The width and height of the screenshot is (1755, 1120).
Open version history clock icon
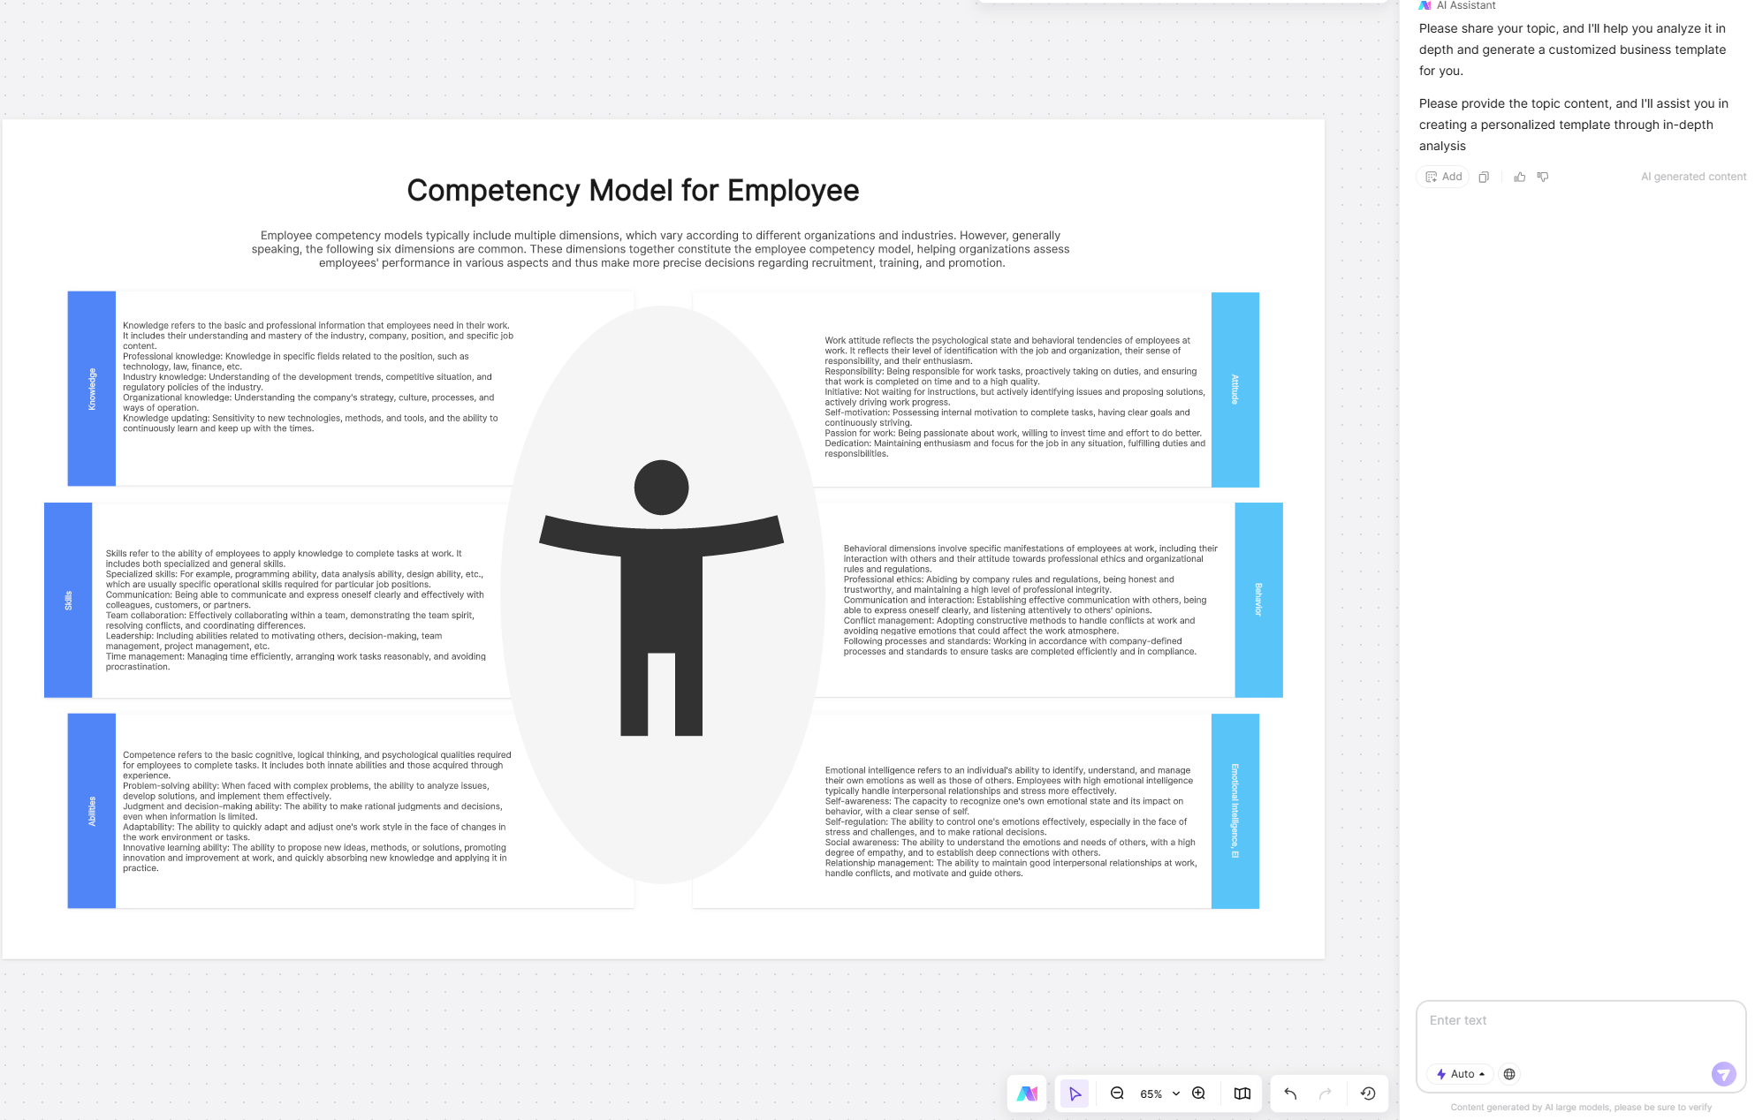point(1368,1094)
